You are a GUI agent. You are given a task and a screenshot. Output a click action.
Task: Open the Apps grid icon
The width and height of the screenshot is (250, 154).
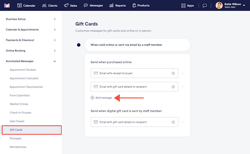(x=183, y=5)
